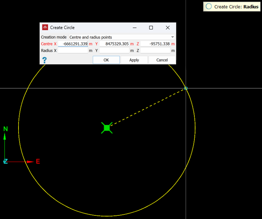The image size is (262, 219).
Task: Click the circle icon in the Create Circle tooltip
Action: [209, 7]
